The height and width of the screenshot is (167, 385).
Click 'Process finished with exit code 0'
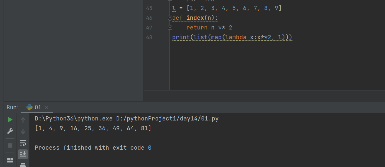[93, 148]
